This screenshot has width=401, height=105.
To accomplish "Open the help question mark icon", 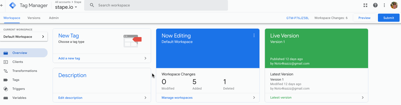I will [x=375, y=5].
